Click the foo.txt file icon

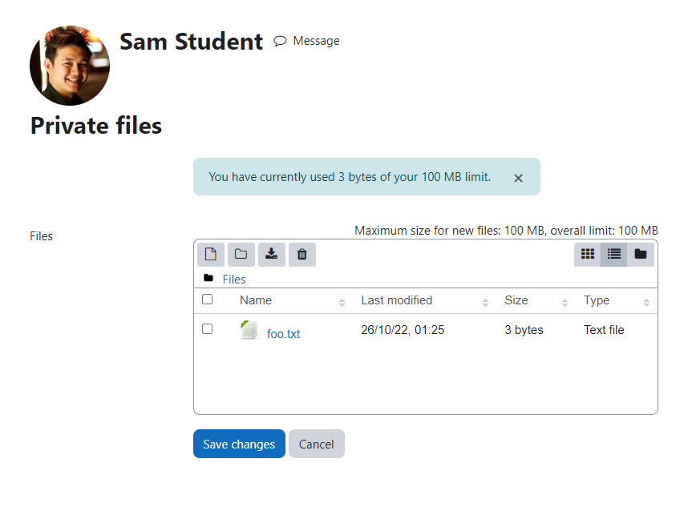249,330
